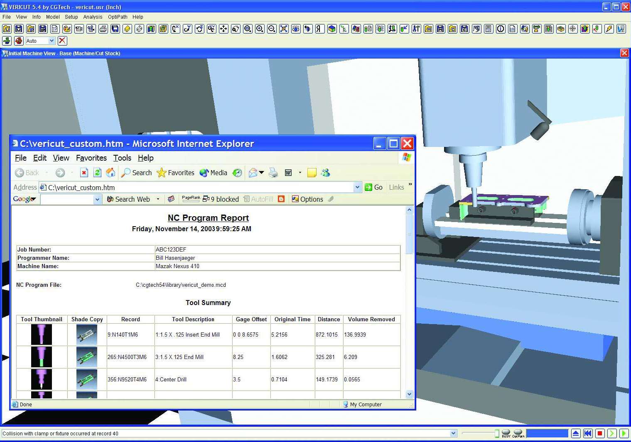
Task: Click the Google toolbar search input field
Action: (67, 199)
